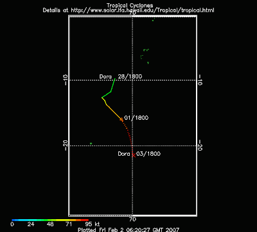Click the '71' legend value
The height and width of the screenshot is (232, 257).
[69, 224]
